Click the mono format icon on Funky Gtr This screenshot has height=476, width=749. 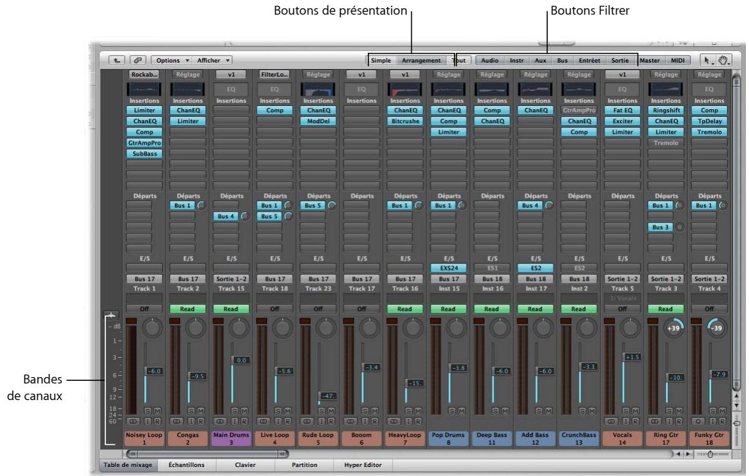coord(698,422)
